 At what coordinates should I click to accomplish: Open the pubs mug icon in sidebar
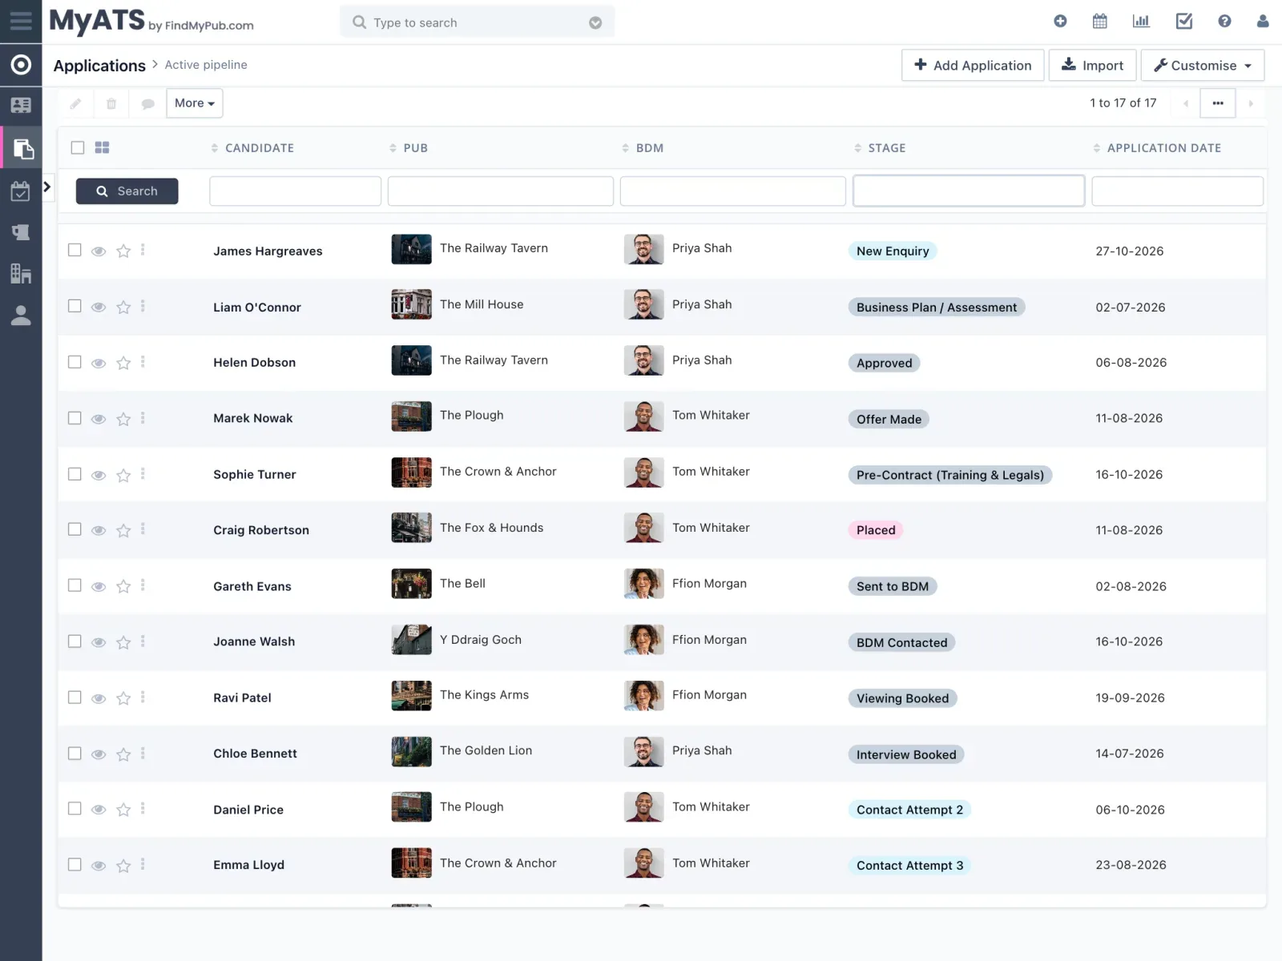21,232
